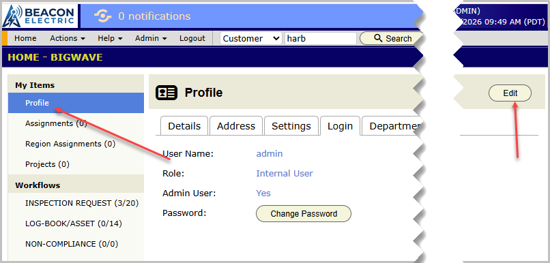
Task: Expand the Actions menu
Action: (68, 38)
